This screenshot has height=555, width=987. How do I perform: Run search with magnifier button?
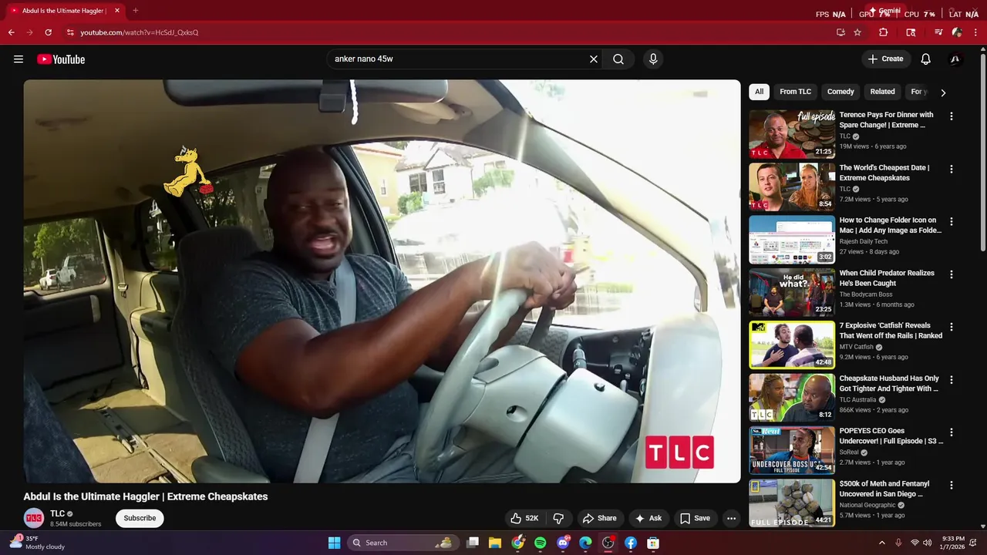[x=618, y=59]
